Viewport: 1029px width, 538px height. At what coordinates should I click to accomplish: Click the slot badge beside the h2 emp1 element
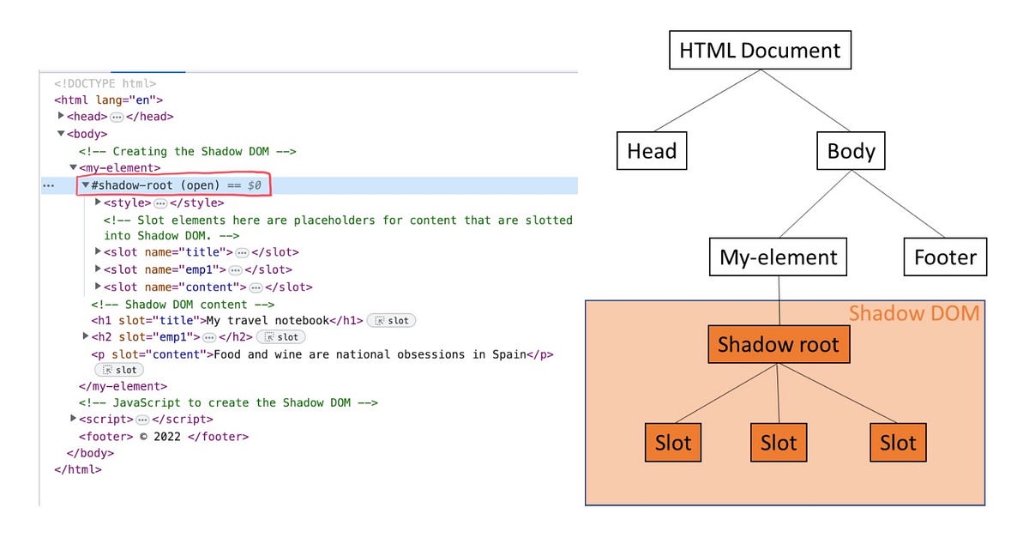(281, 337)
